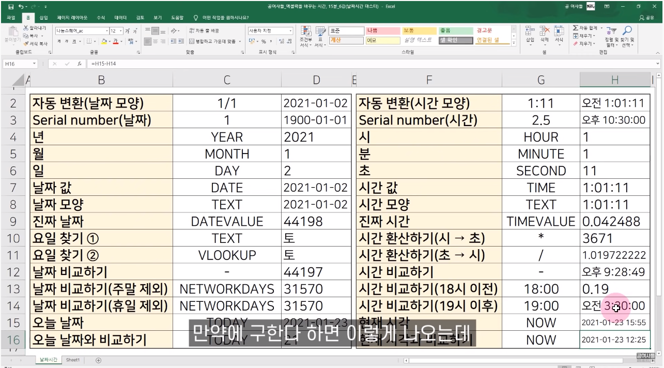
Task: Select the NETWORKDAYS cell in row 13
Action: [x=227, y=289]
